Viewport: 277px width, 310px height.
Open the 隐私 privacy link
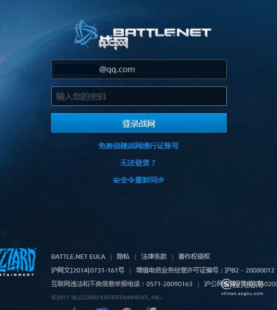pyautogui.click(x=123, y=256)
